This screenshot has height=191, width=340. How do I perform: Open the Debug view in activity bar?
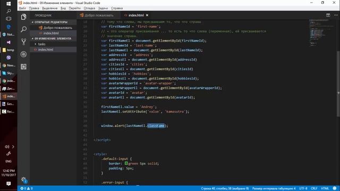click(x=23, y=54)
